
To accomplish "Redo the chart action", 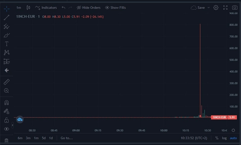I will pos(70,8).
